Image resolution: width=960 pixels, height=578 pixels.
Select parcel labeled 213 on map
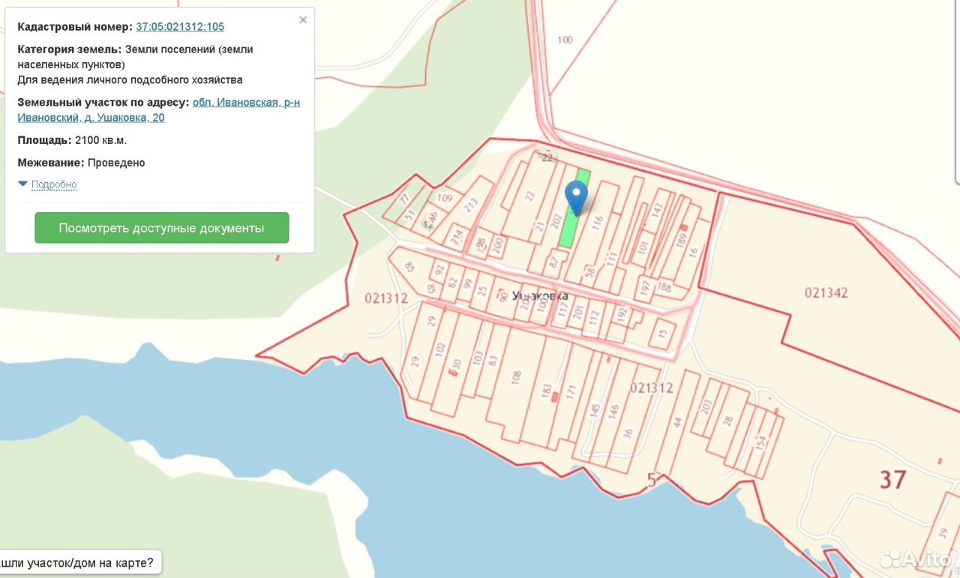click(471, 204)
